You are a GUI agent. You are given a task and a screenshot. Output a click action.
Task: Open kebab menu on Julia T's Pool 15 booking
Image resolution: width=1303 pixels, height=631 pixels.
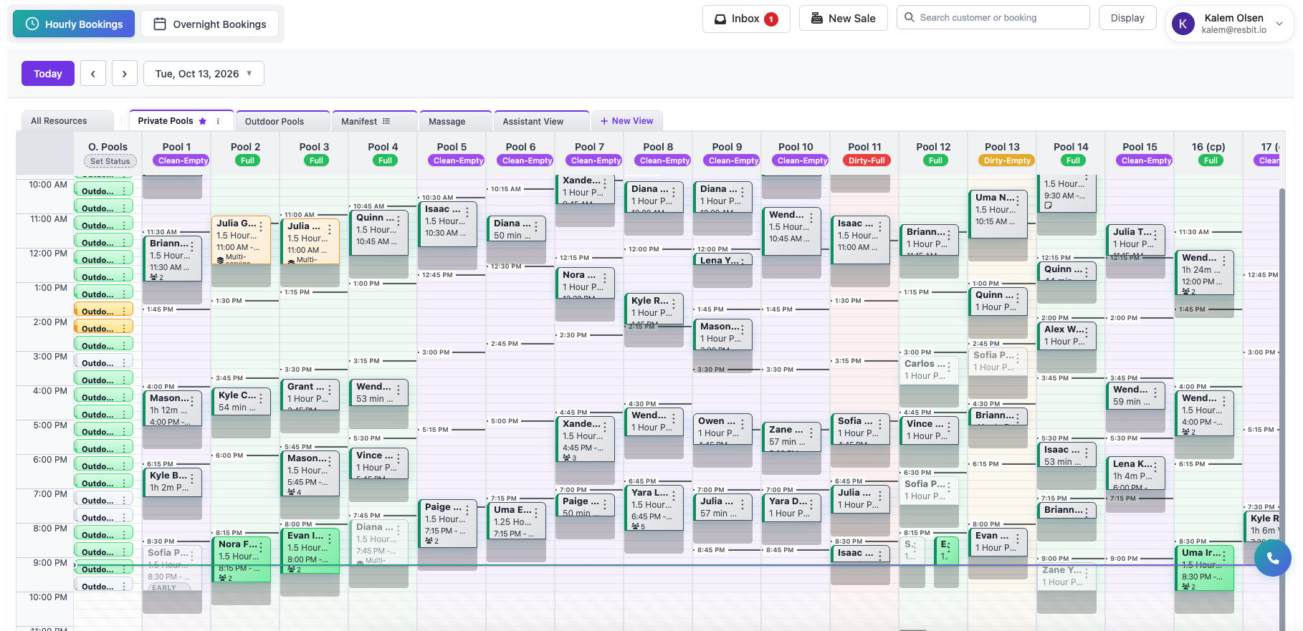pyautogui.click(x=1155, y=235)
